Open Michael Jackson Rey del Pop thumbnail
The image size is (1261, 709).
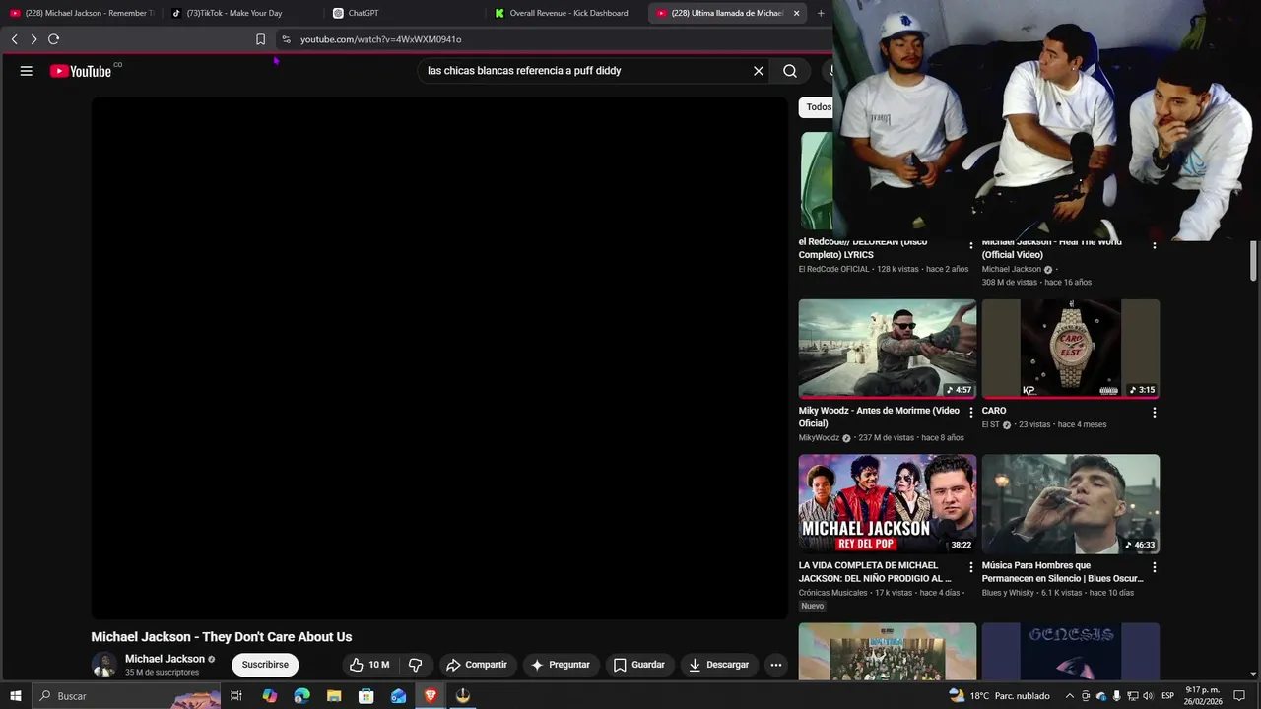(x=888, y=504)
